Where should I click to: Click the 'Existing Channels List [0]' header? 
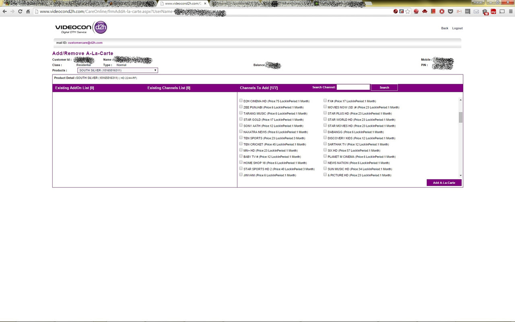pyautogui.click(x=169, y=88)
